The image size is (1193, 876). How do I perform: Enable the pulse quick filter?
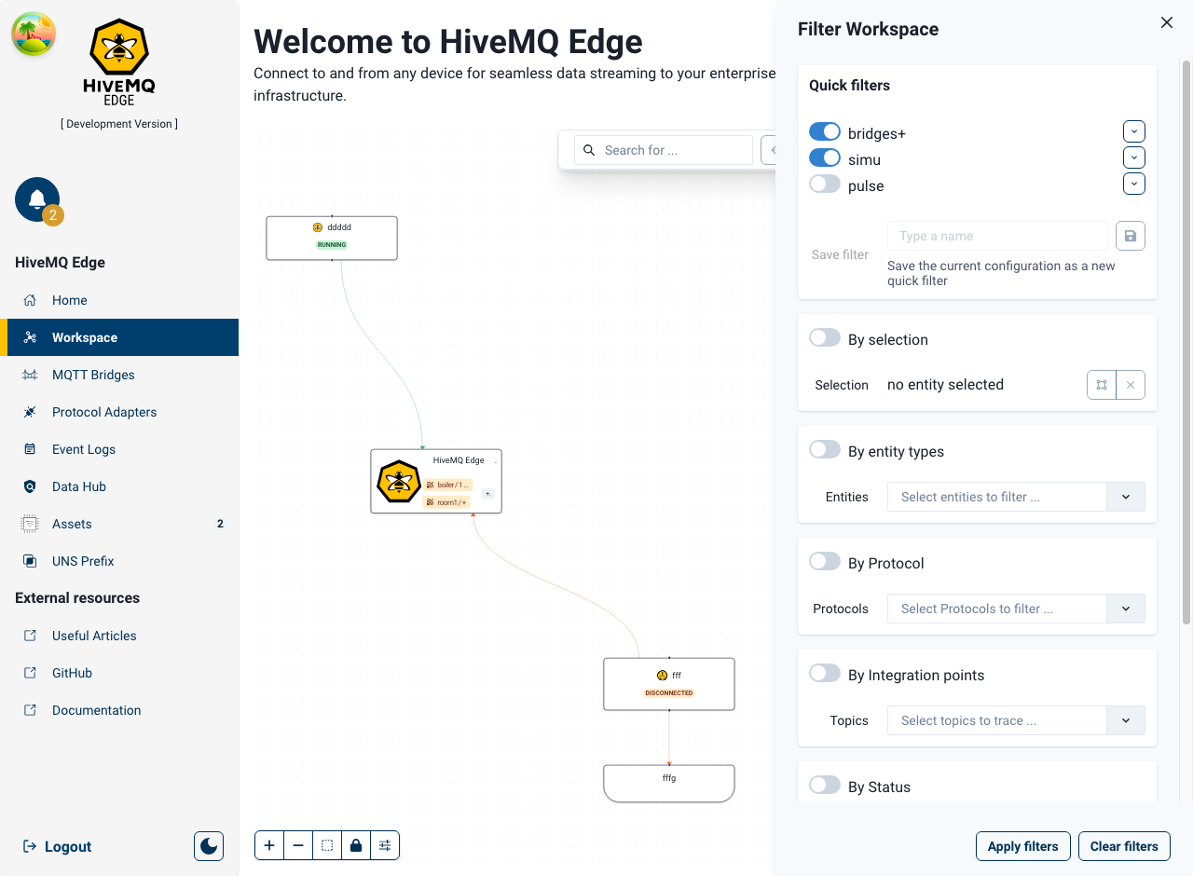(x=824, y=184)
